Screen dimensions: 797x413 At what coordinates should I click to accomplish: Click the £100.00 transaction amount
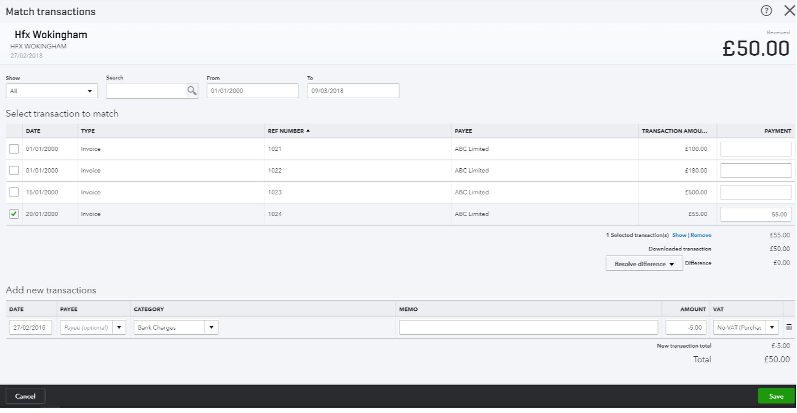pyautogui.click(x=696, y=149)
